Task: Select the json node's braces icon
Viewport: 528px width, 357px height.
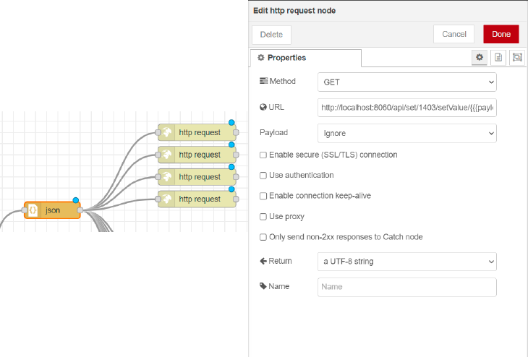Action: (x=33, y=210)
